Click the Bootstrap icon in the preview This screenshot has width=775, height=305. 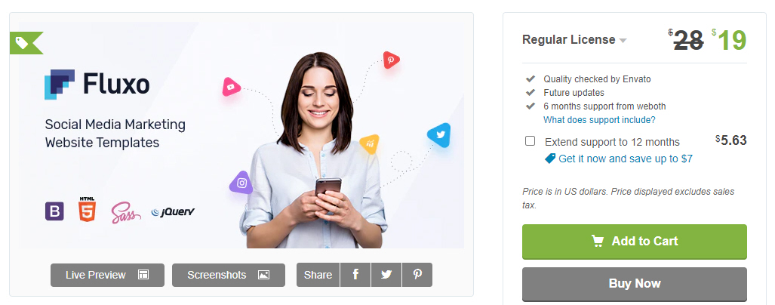point(54,211)
